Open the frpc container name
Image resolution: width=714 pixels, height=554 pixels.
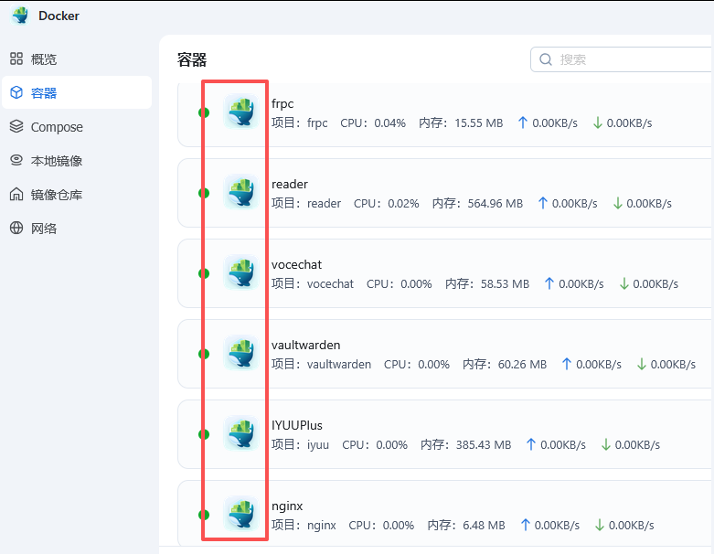(282, 104)
